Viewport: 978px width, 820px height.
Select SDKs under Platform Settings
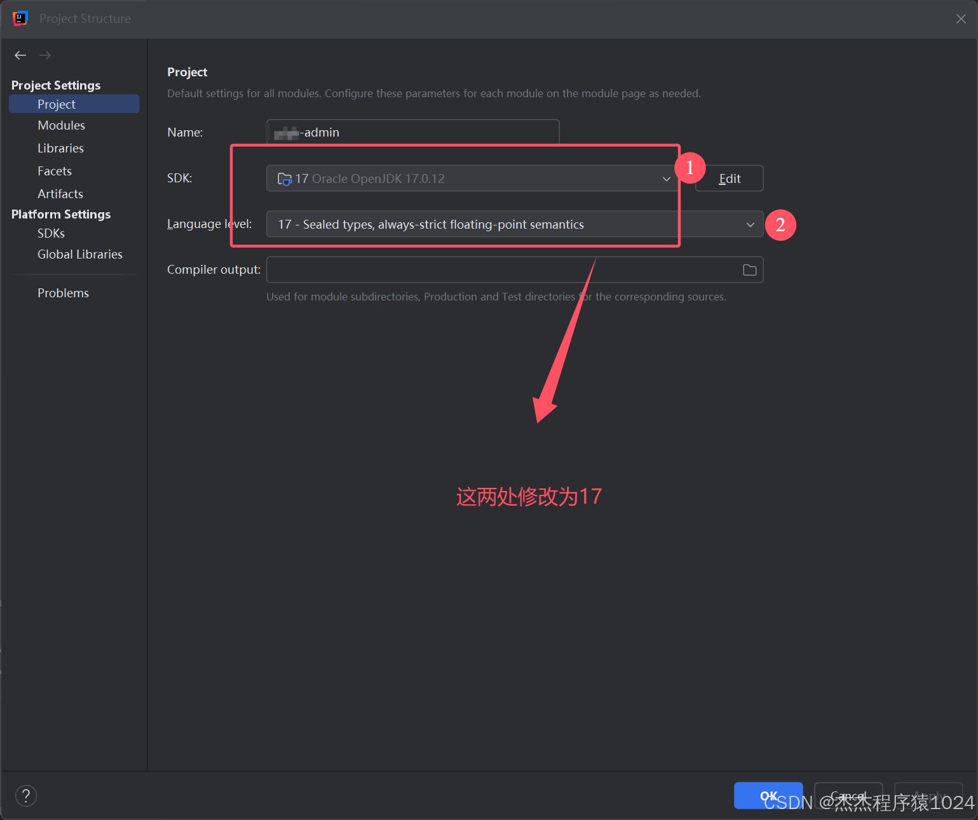[51, 233]
